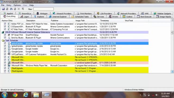Sort by Publisher column header

point(62,21)
